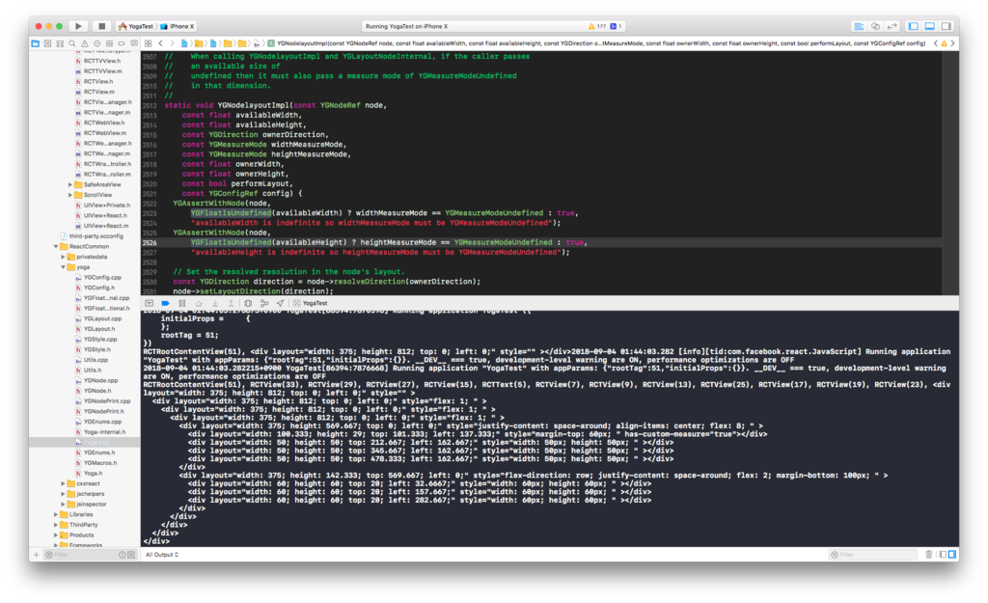Pause program execution in debug bar
Screen dimensions: 988x603
coord(182,304)
